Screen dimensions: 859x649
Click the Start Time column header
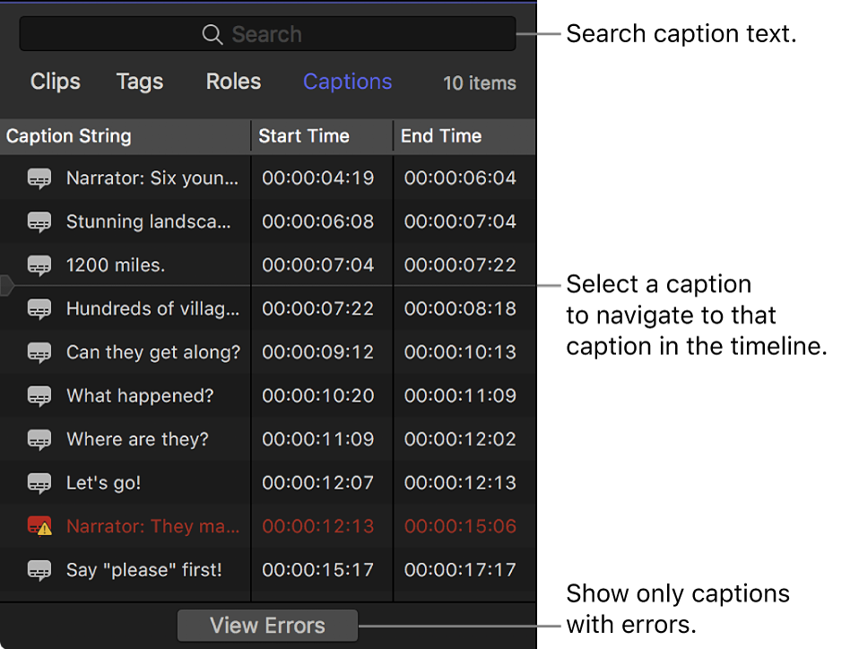tap(303, 136)
